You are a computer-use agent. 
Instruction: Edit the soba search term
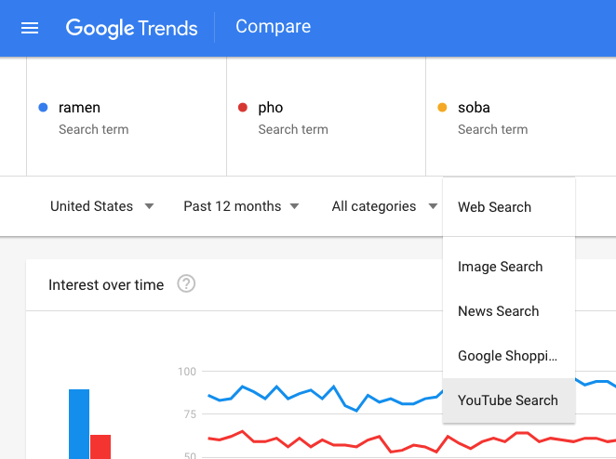point(474,108)
